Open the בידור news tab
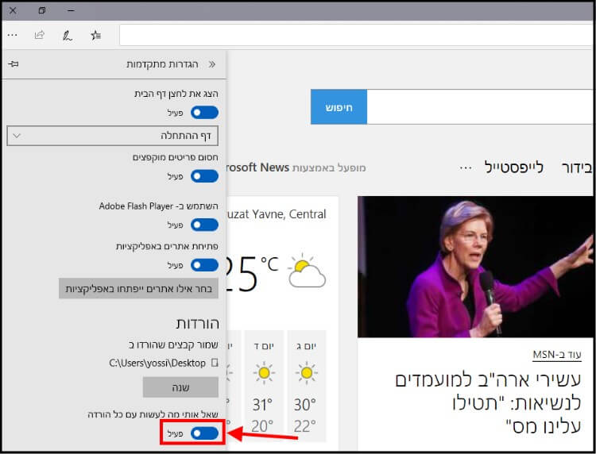 [x=577, y=167]
